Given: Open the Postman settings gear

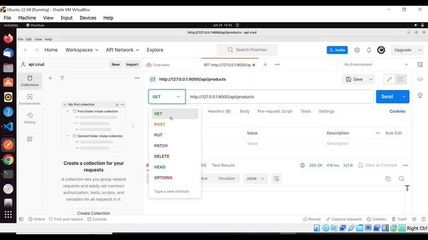Looking at the screenshot, I should pyautogui.click(x=356, y=50).
